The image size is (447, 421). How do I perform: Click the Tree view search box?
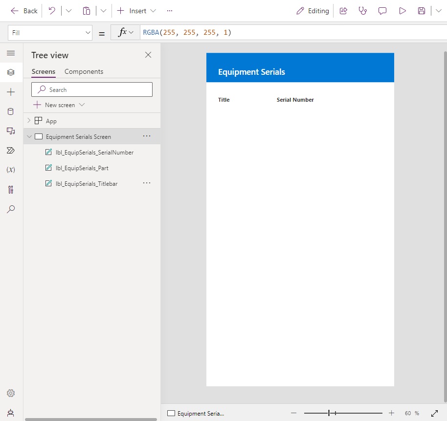91,89
